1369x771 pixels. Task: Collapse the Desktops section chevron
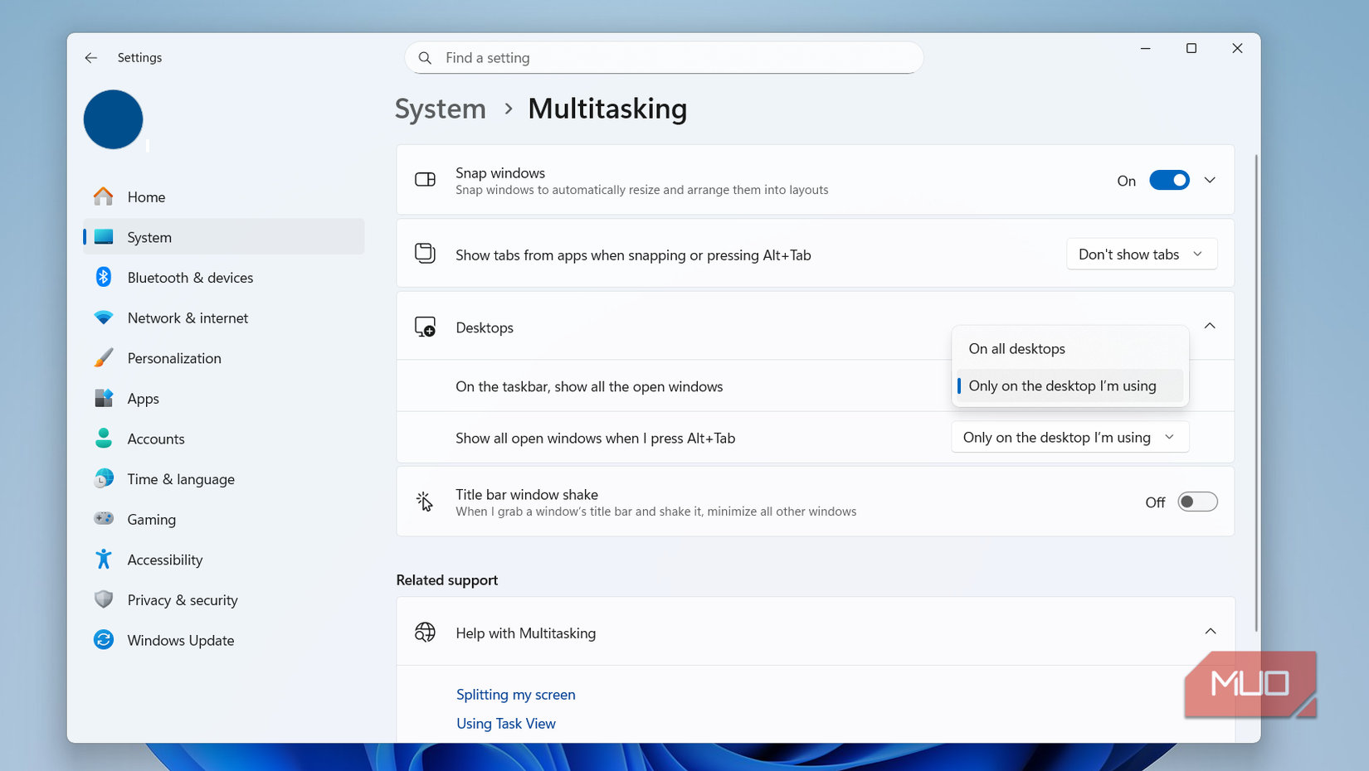[1210, 327]
